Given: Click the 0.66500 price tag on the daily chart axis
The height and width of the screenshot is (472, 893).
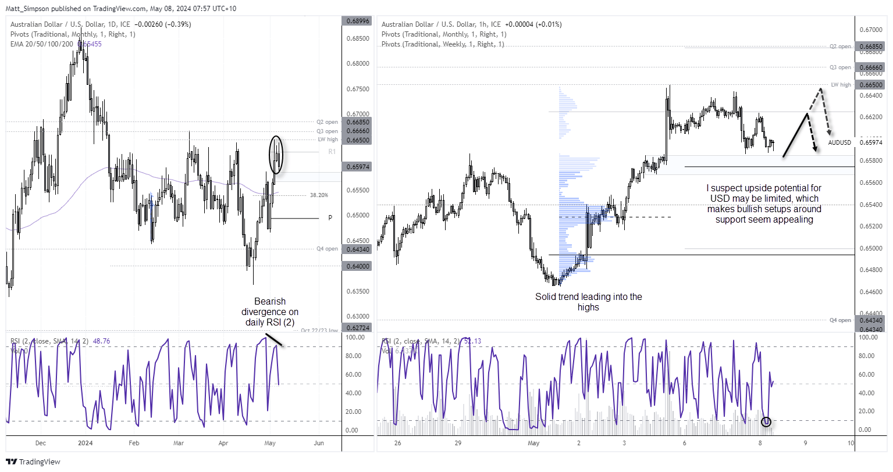Looking at the screenshot, I should [358, 140].
